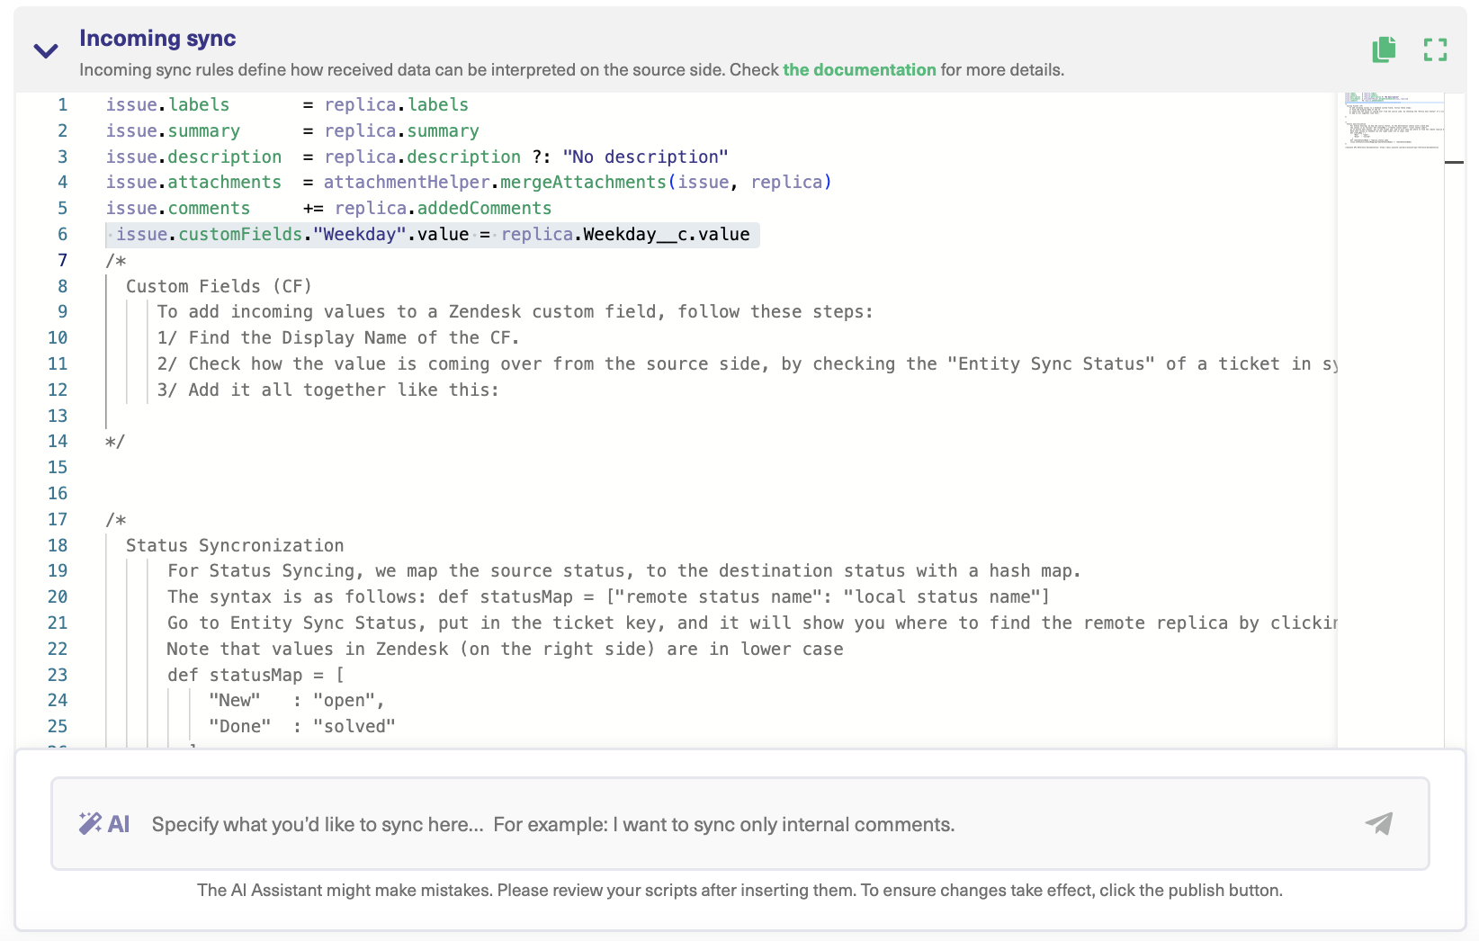The height and width of the screenshot is (941, 1479).
Task: Select the highlighted Weekday custom field line
Action: [432, 234]
